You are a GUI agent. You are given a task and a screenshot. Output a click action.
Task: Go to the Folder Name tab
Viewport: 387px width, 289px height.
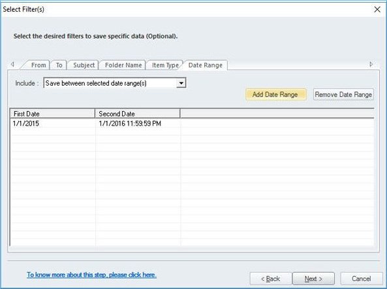[x=123, y=65]
